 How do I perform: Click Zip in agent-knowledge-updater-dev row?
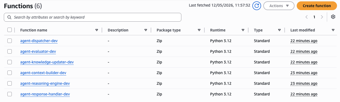tap(159, 62)
